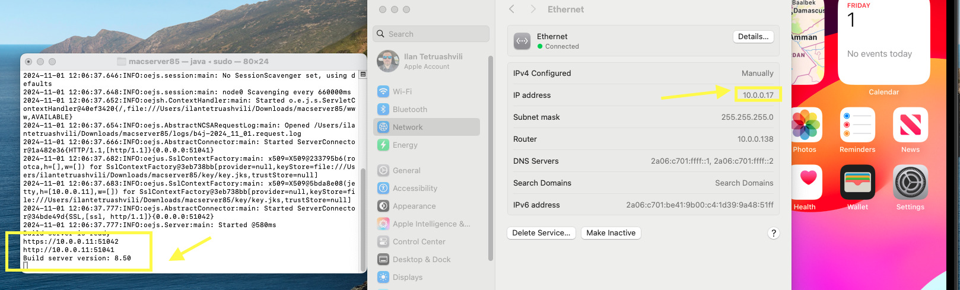Click the Ilan Tetruashvili account avatar
This screenshot has width=960, height=290.
(388, 61)
